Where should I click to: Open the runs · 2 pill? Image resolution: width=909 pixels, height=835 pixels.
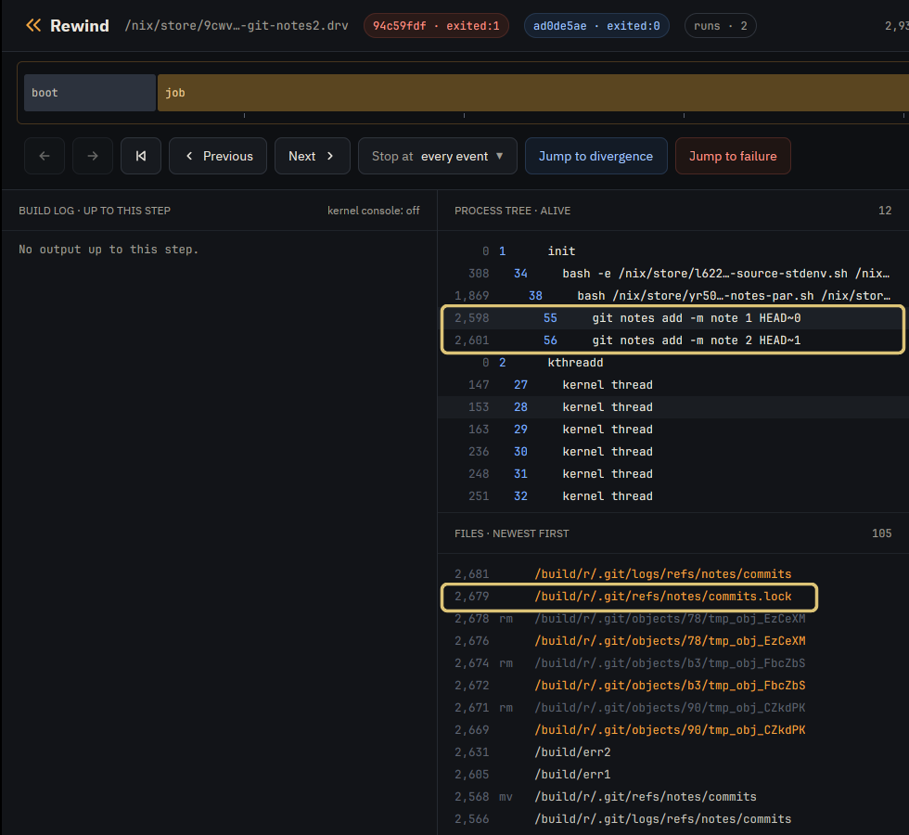coord(721,26)
